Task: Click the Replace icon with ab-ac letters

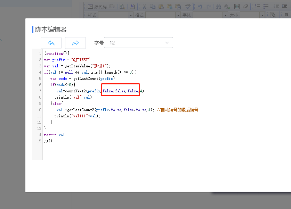Action: click(227, 7)
